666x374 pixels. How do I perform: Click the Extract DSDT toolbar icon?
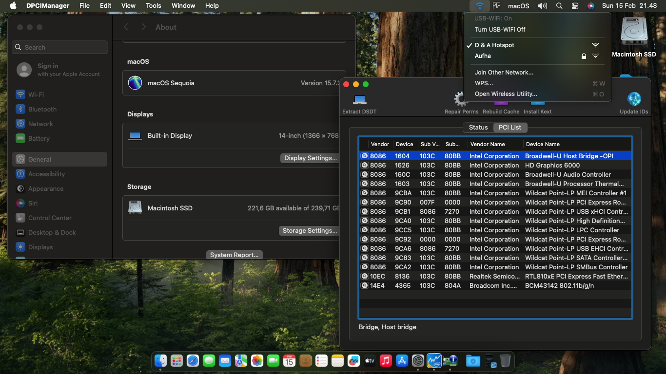click(x=359, y=99)
